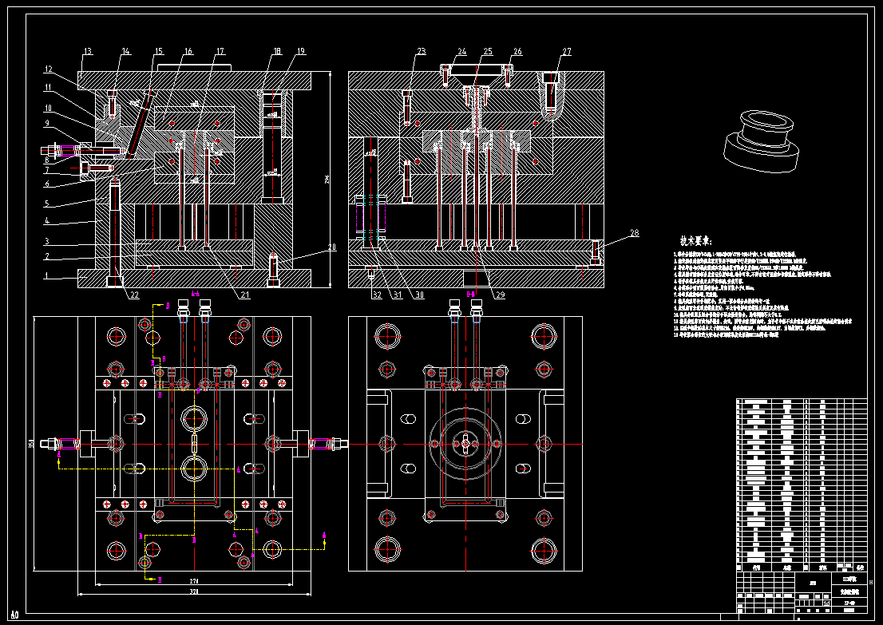Click the 351 vertical dimension text

(32, 444)
